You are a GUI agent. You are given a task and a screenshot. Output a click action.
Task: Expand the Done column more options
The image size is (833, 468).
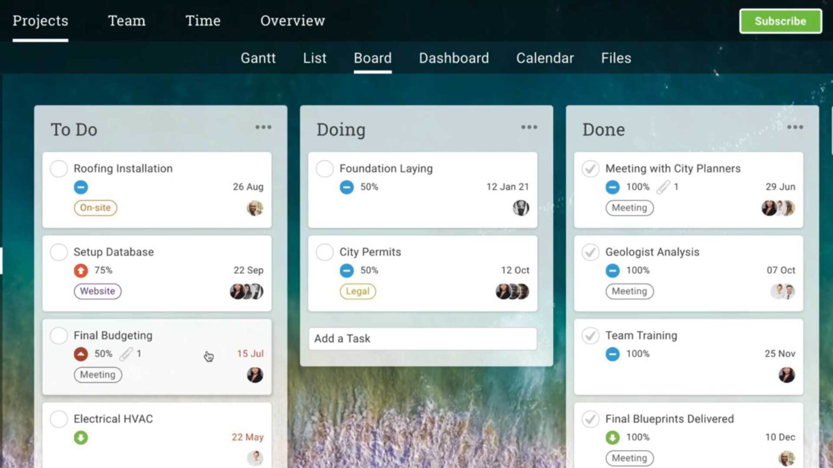pos(794,127)
